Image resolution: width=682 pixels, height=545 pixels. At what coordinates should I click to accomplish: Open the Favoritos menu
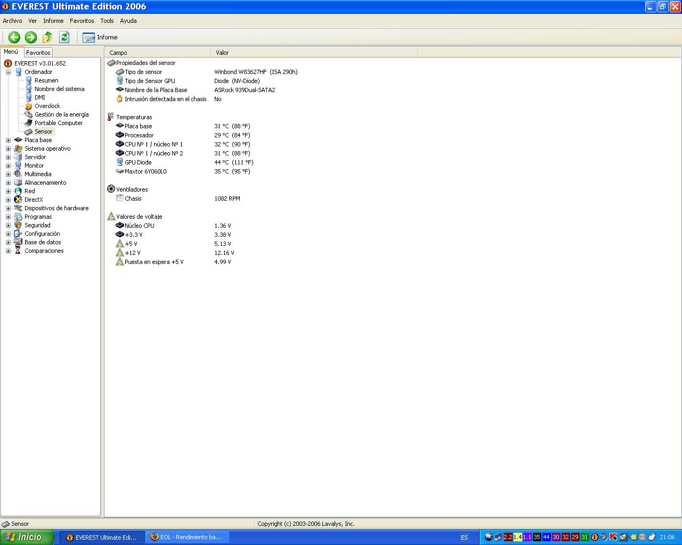tap(82, 21)
